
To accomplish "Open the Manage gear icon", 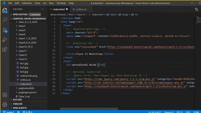I will click(x=5, y=105).
